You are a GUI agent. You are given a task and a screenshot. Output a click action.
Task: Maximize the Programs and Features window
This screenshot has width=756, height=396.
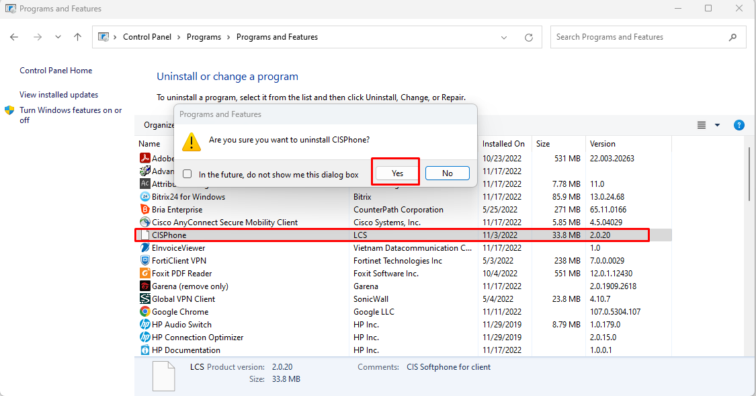coord(708,9)
